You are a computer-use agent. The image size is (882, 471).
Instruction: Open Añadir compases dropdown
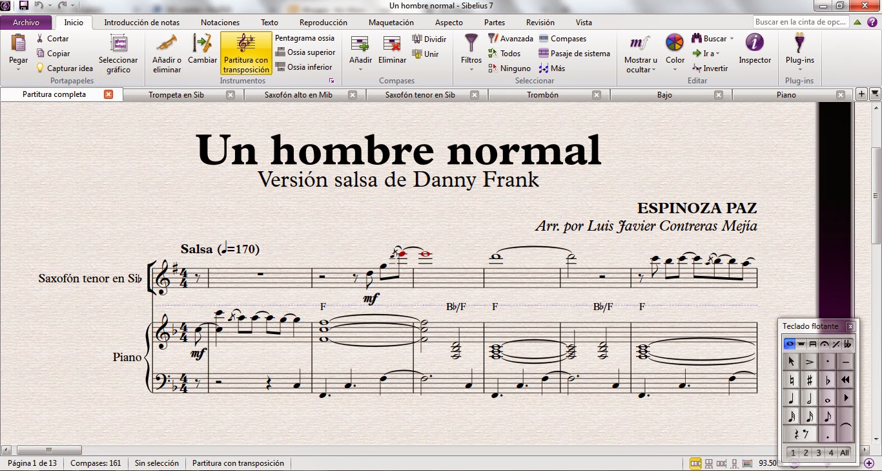[x=360, y=69]
